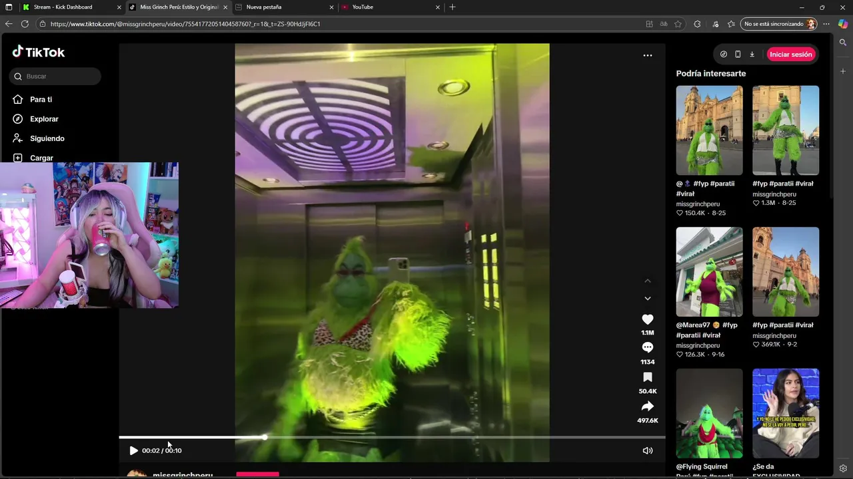
Task: Click missgrinchperu under the @Marea97 video
Action: [698, 346]
